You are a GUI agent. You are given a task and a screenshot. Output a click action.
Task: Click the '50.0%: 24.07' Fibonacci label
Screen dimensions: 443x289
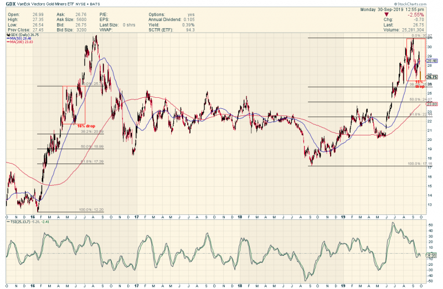click(421, 99)
